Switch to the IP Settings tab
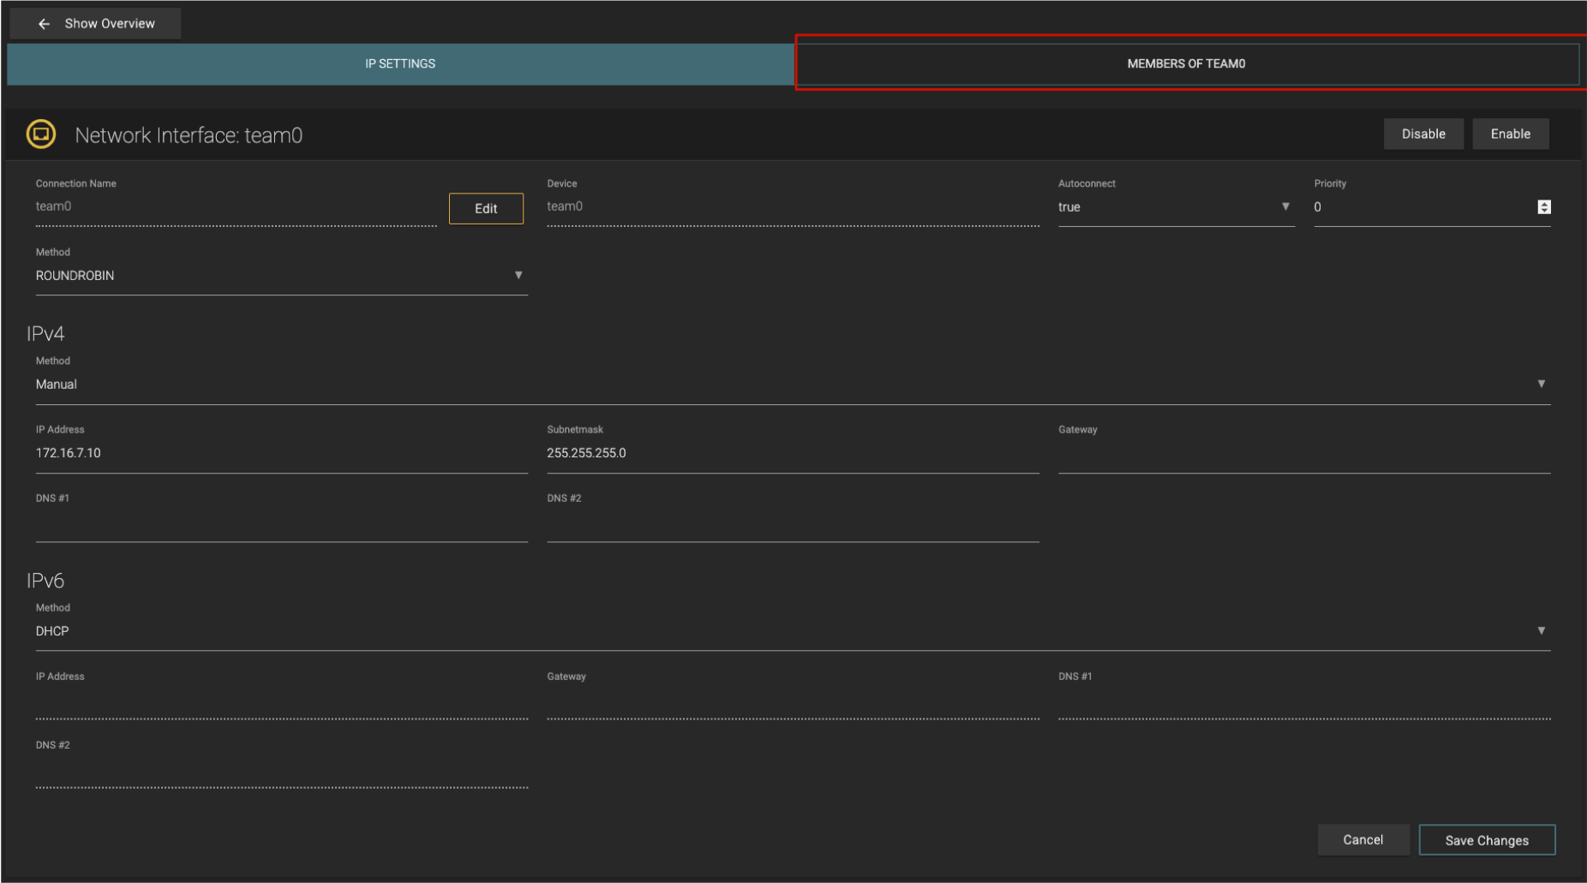 coord(400,64)
